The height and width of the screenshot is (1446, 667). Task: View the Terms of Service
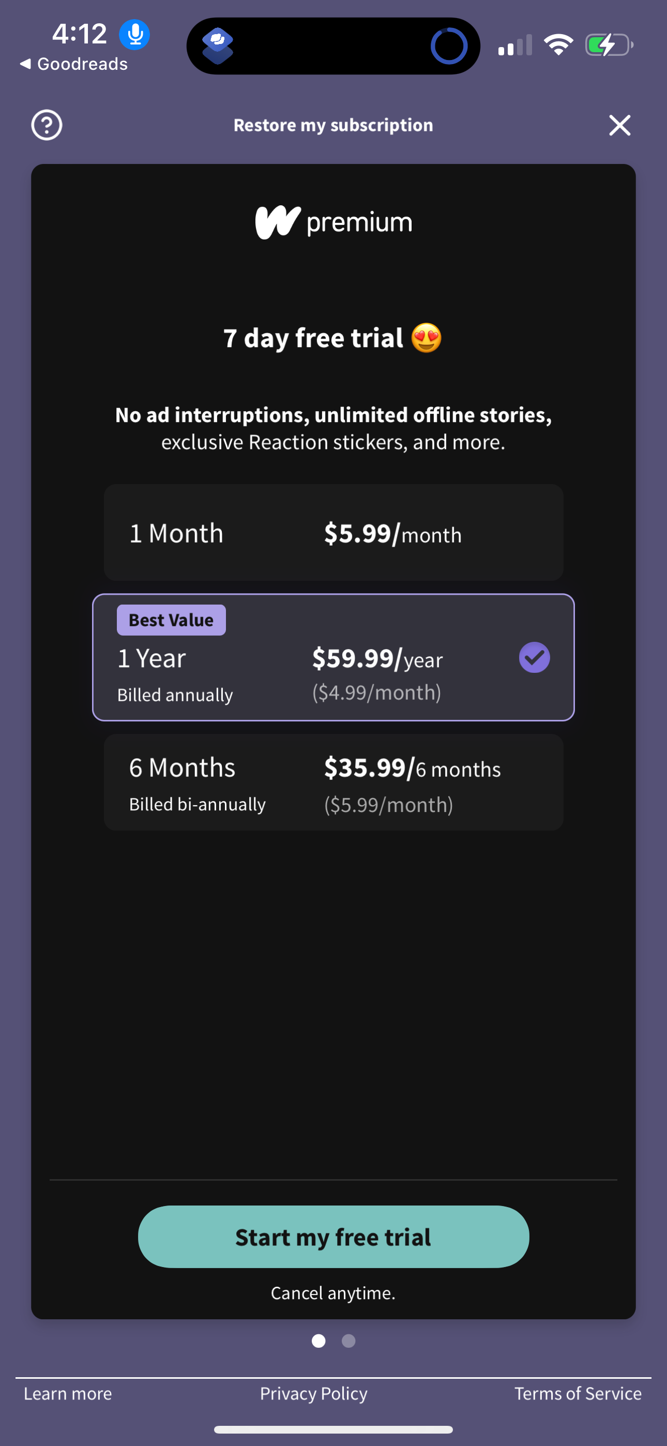(578, 1394)
